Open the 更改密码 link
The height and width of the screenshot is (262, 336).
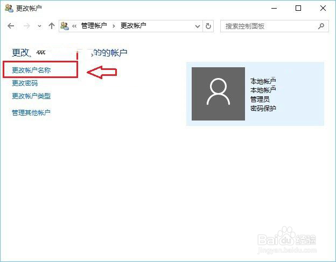[x=25, y=83]
